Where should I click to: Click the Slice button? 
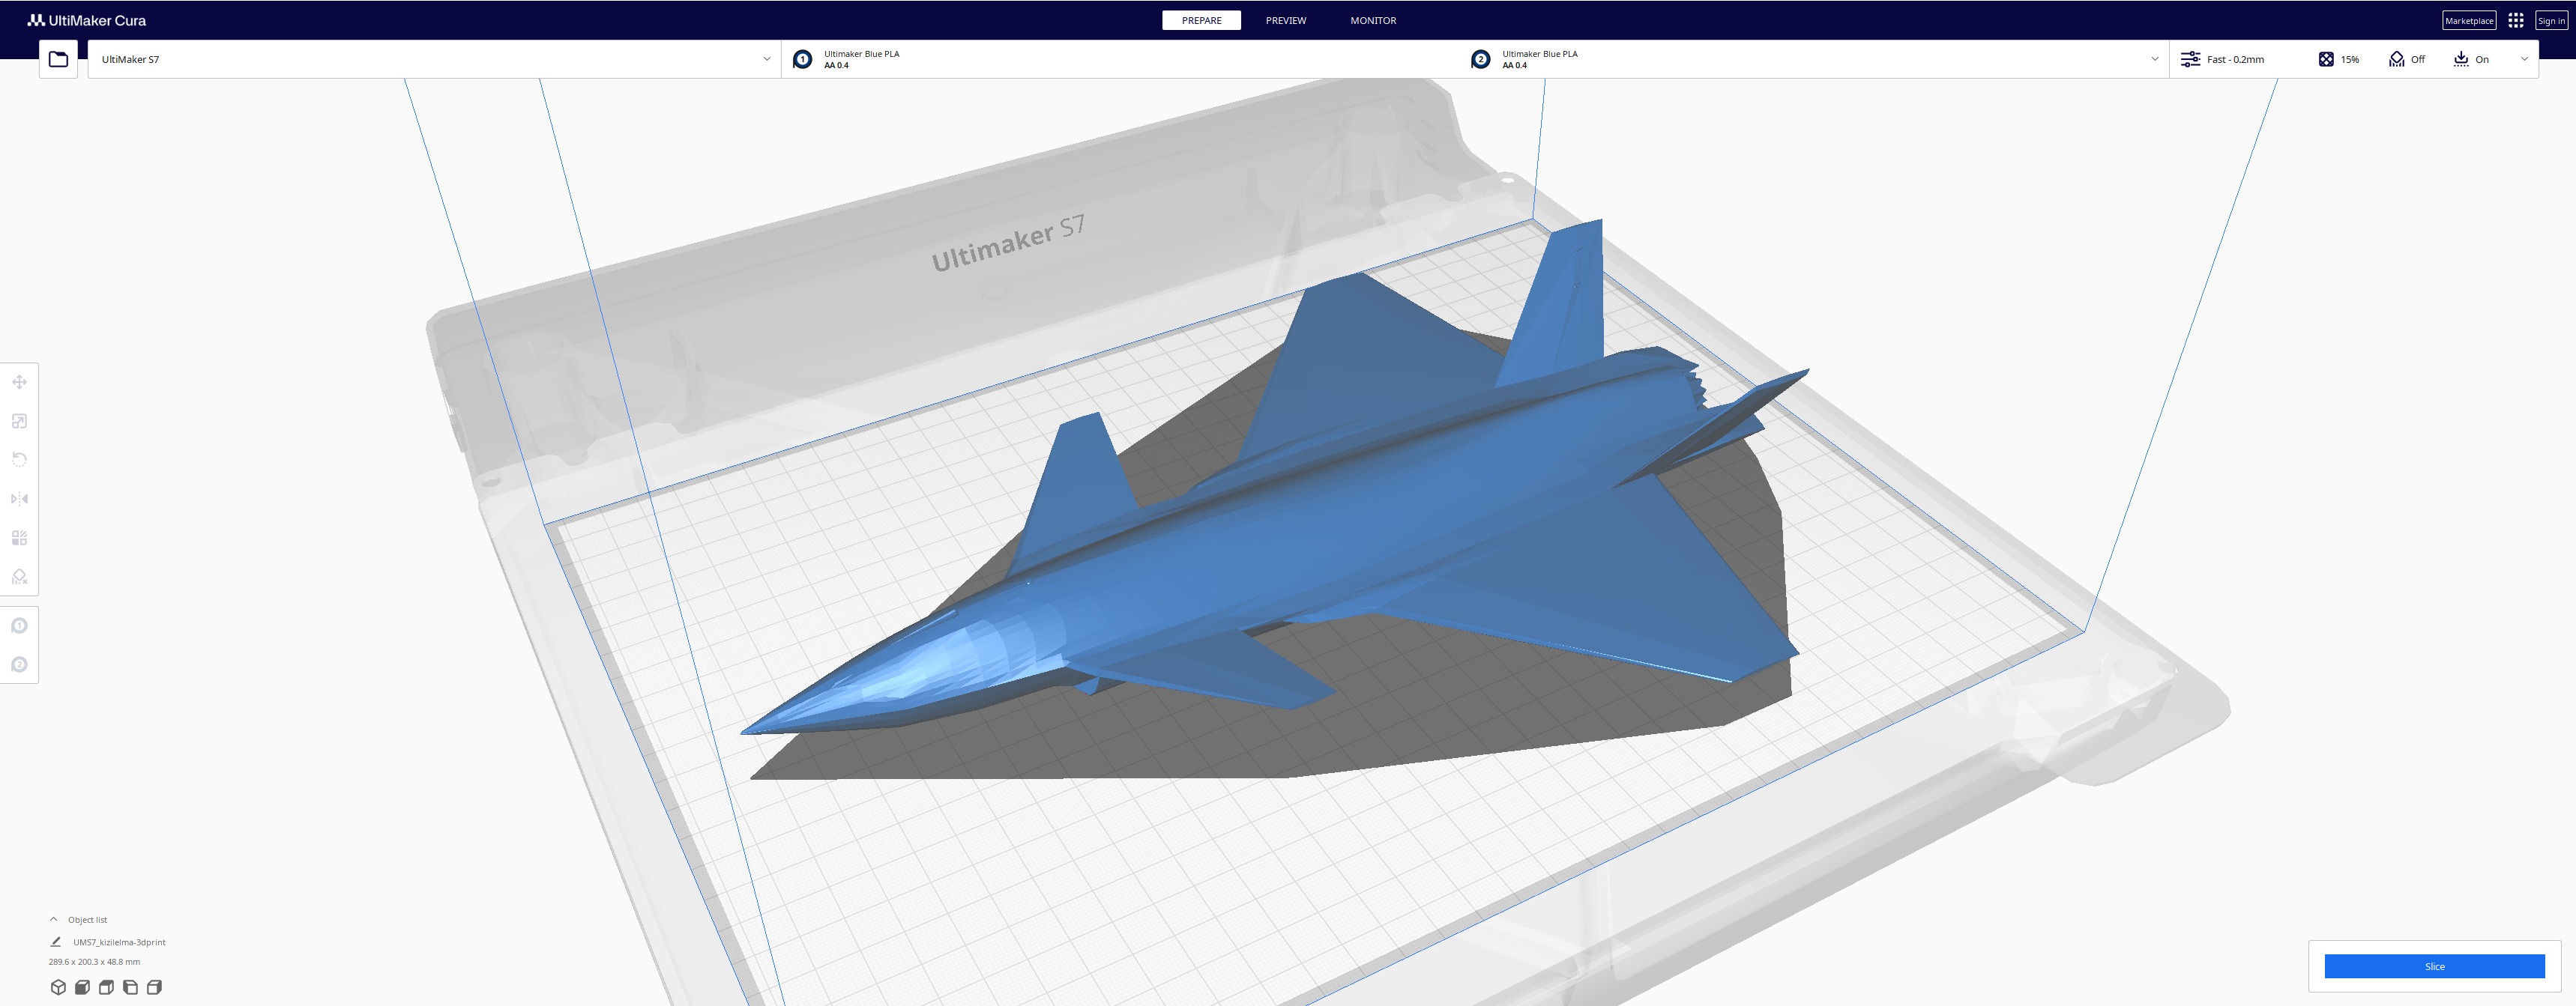pyautogui.click(x=2434, y=966)
